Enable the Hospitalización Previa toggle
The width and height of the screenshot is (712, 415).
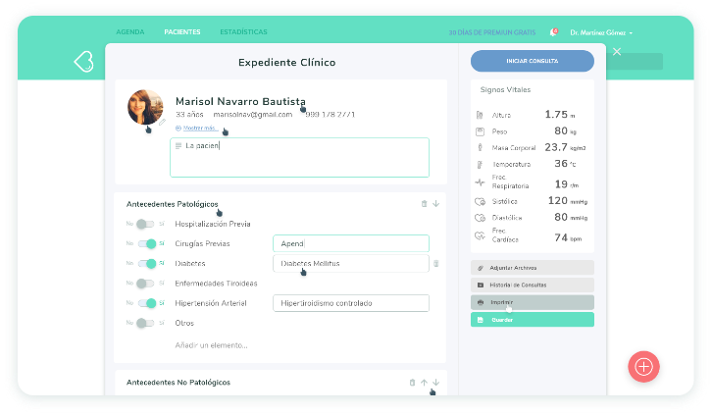[145, 224]
